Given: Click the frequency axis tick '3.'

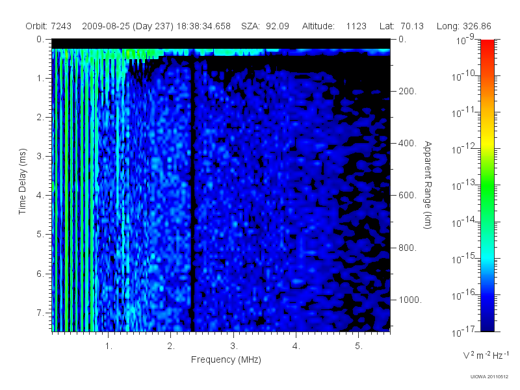Looking at the screenshot, I should click(x=234, y=346).
